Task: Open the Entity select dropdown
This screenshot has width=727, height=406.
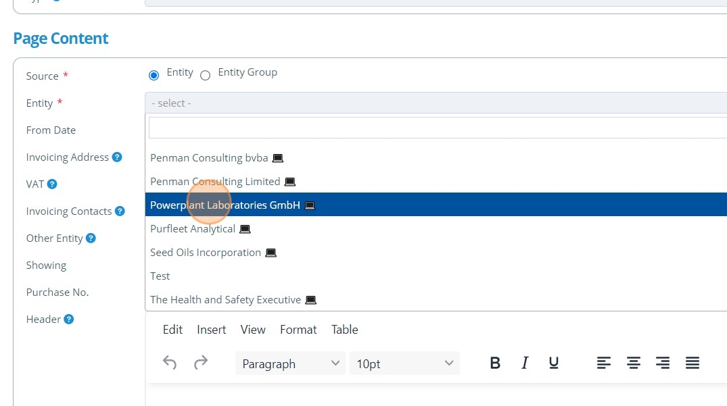Action: [436, 103]
